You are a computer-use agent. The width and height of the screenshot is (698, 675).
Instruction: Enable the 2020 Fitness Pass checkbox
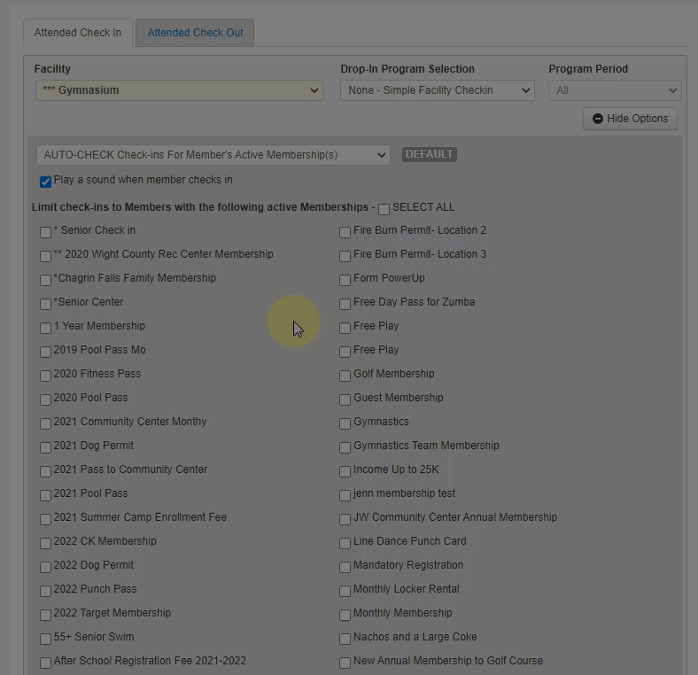(x=45, y=376)
